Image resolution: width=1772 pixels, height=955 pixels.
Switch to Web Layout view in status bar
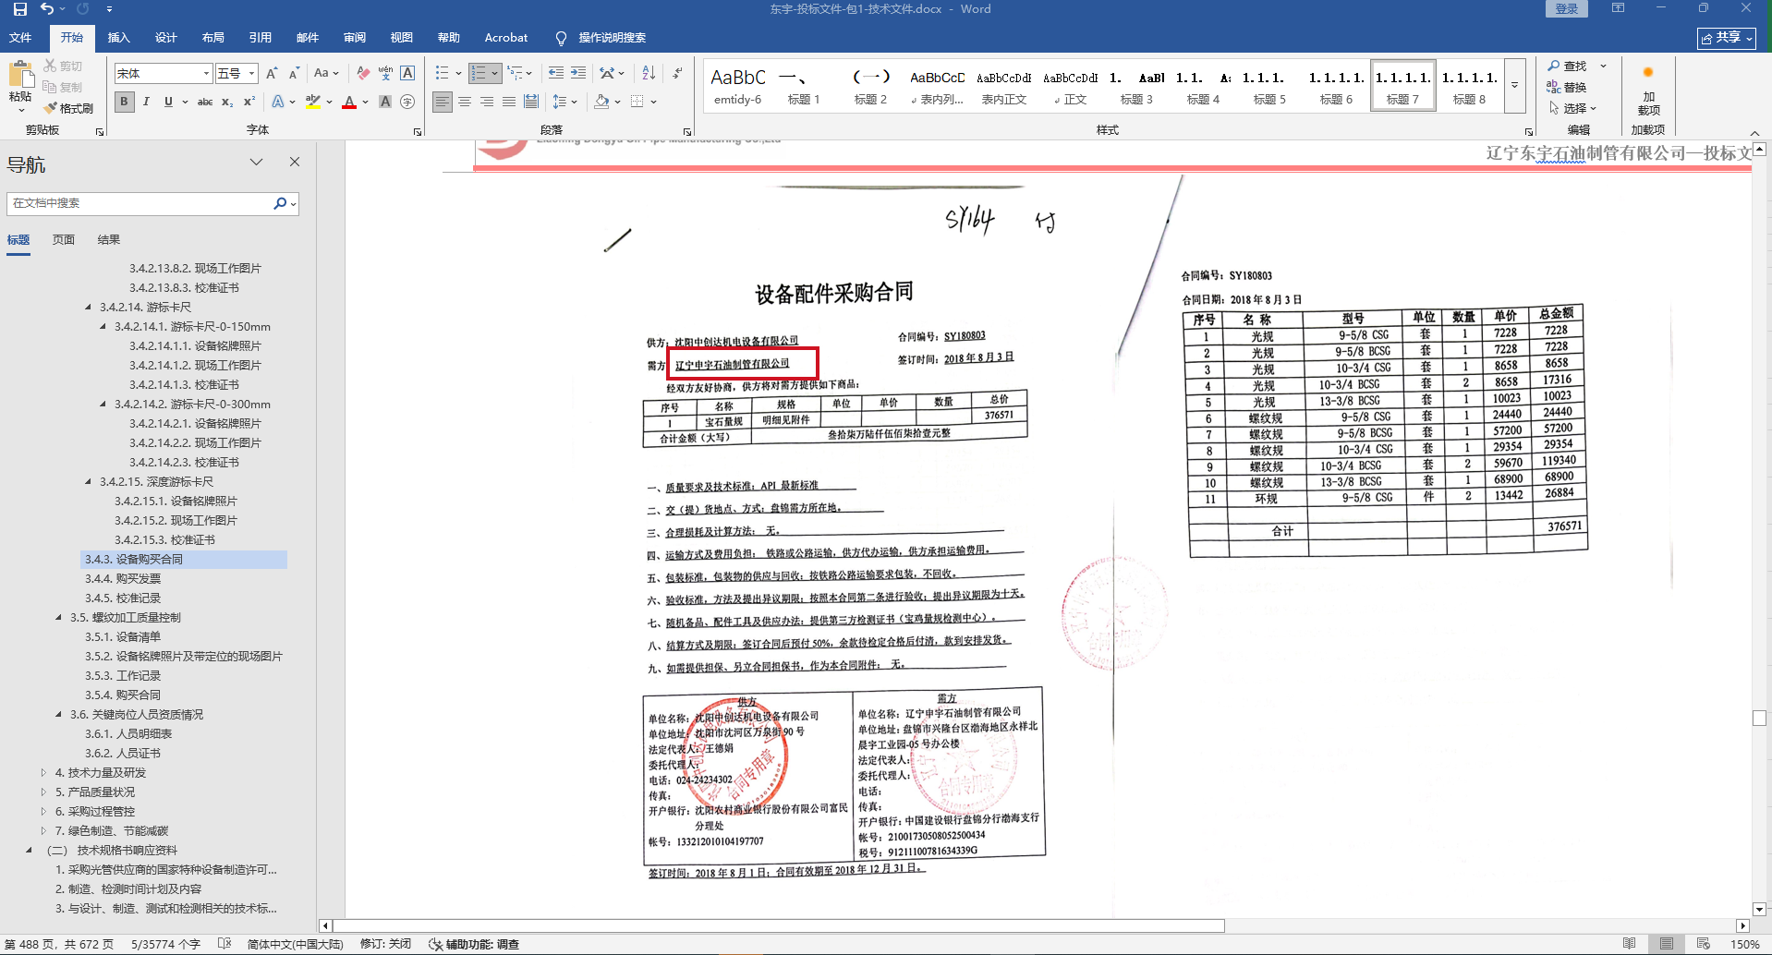point(1704,944)
